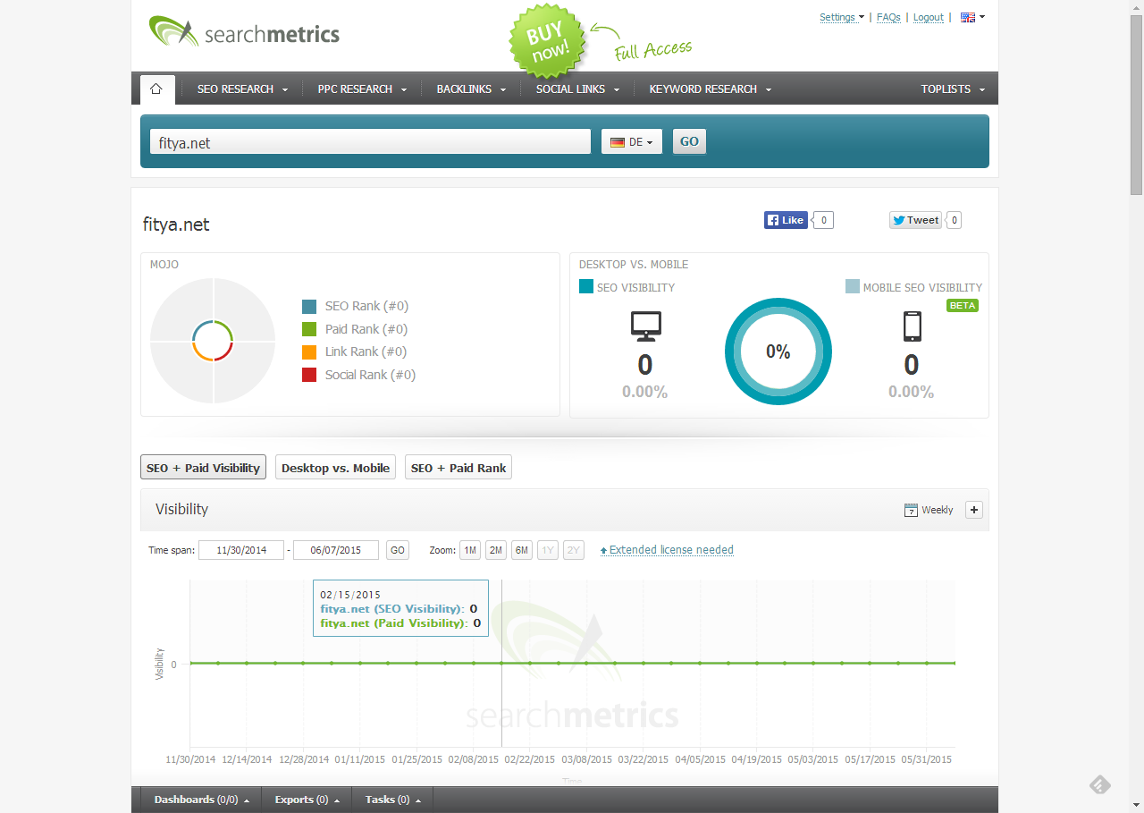Open the Toplists menu
Screen dimensions: 1144x813
pyautogui.click(x=953, y=89)
